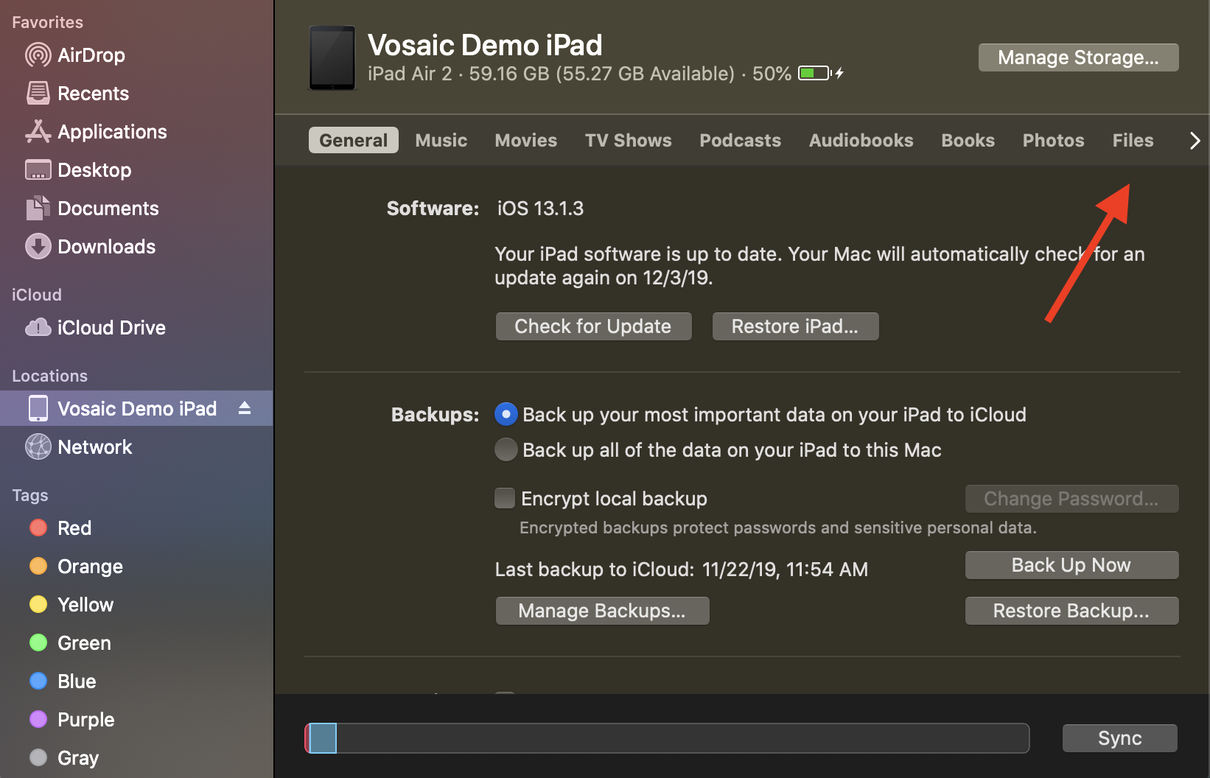Open the Music tab

point(441,140)
